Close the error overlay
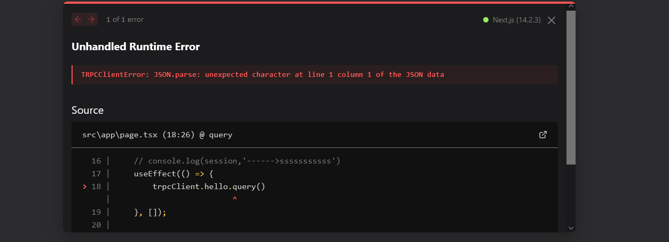The height and width of the screenshot is (242, 669). pos(552,20)
